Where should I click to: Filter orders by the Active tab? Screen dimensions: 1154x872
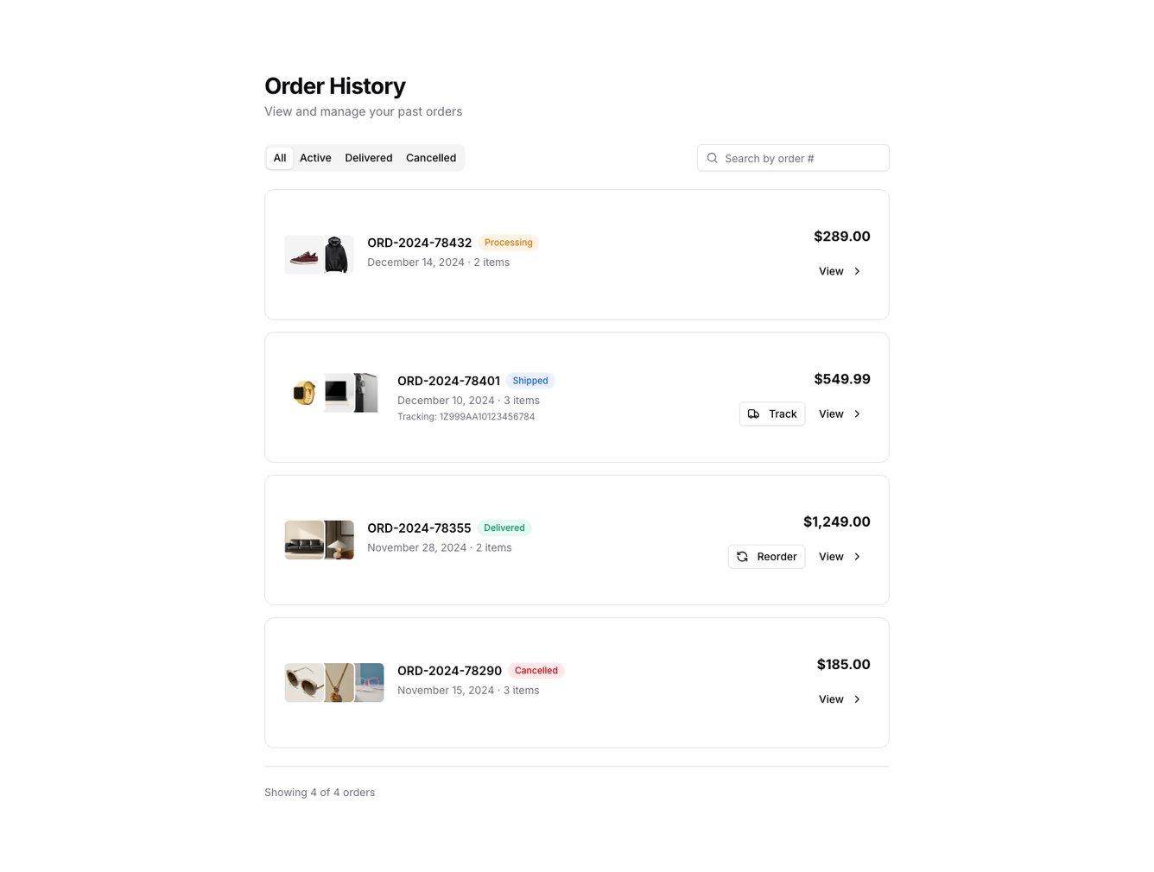tap(315, 158)
